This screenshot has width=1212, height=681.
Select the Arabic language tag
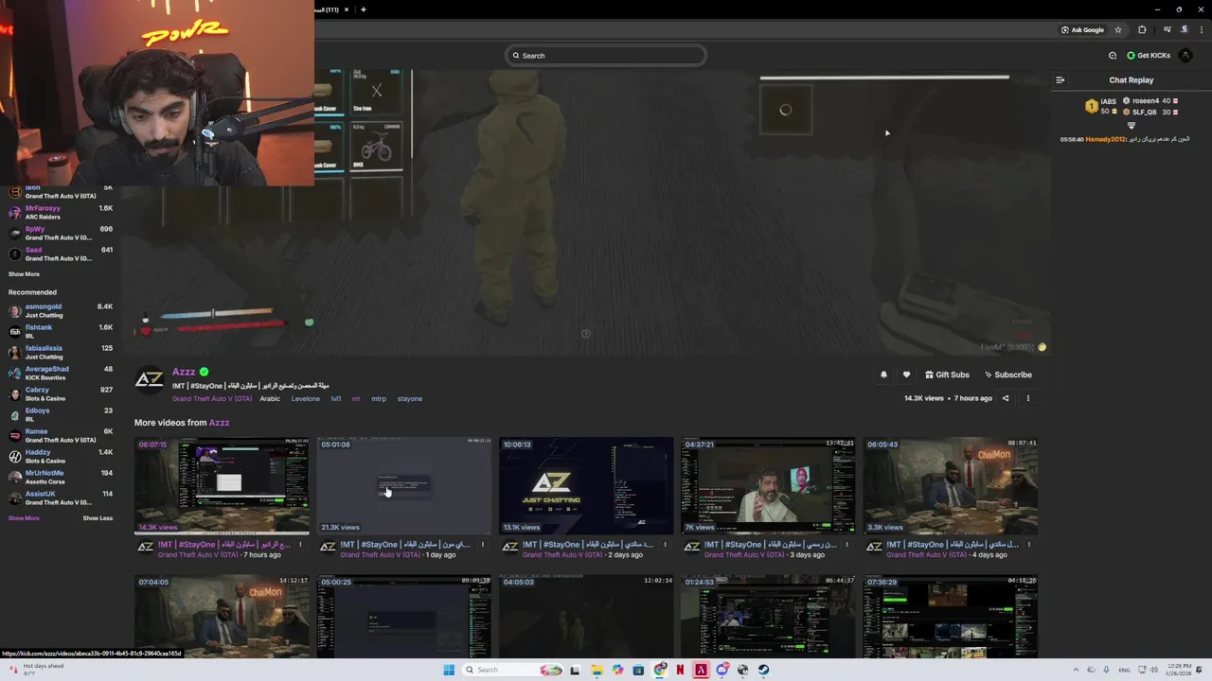[270, 398]
